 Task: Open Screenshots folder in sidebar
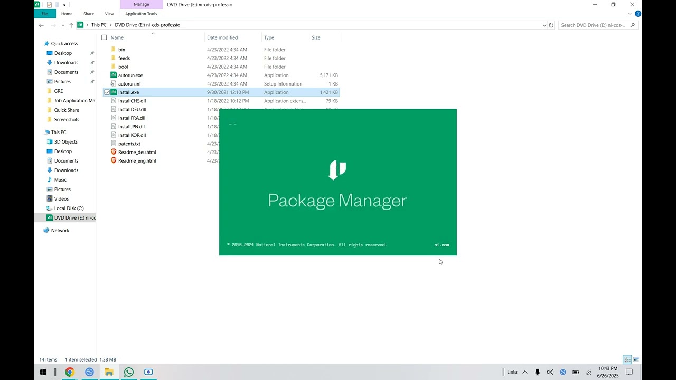tap(67, 120)
